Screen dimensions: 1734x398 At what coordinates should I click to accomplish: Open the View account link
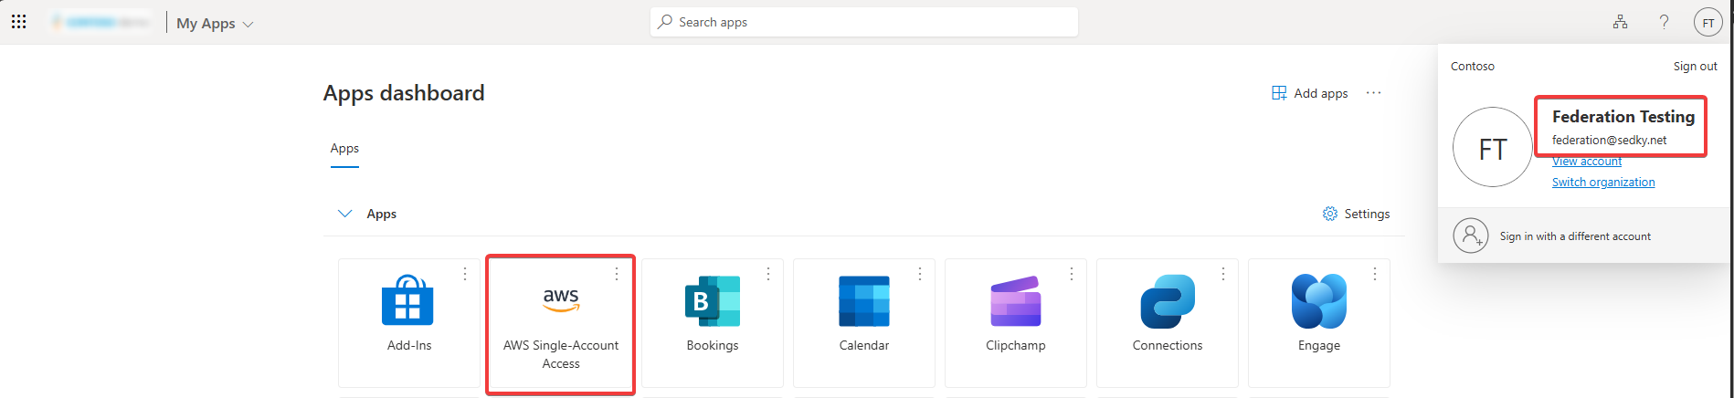pos(1587,162)
